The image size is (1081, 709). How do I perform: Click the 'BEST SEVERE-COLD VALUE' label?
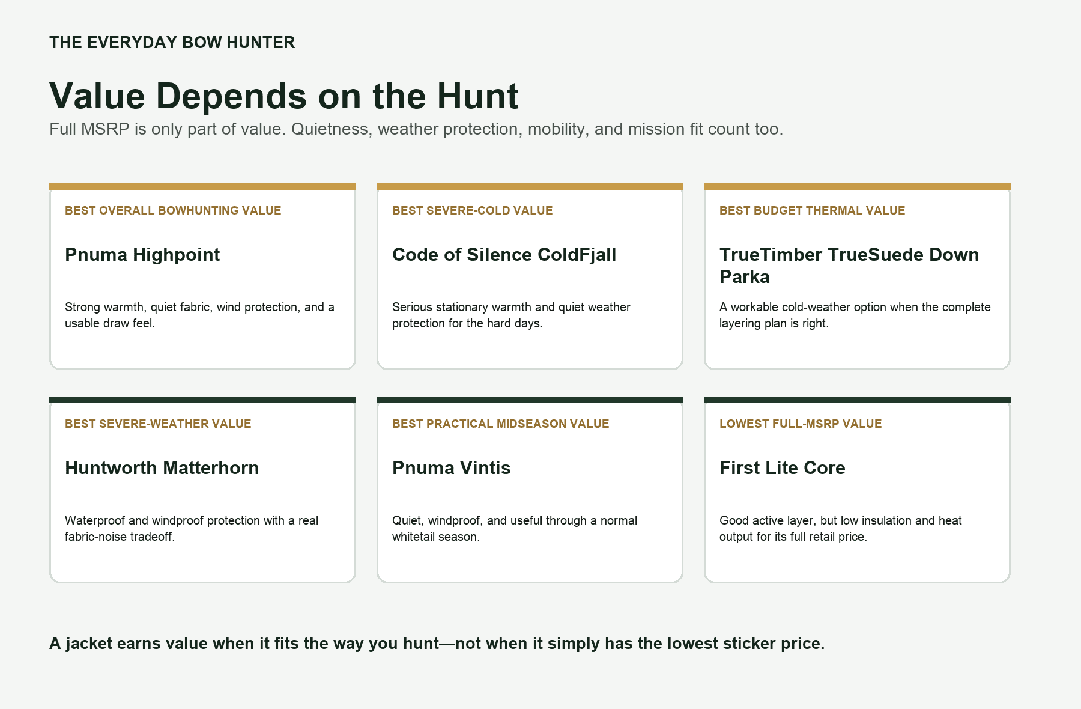[473, 210]
